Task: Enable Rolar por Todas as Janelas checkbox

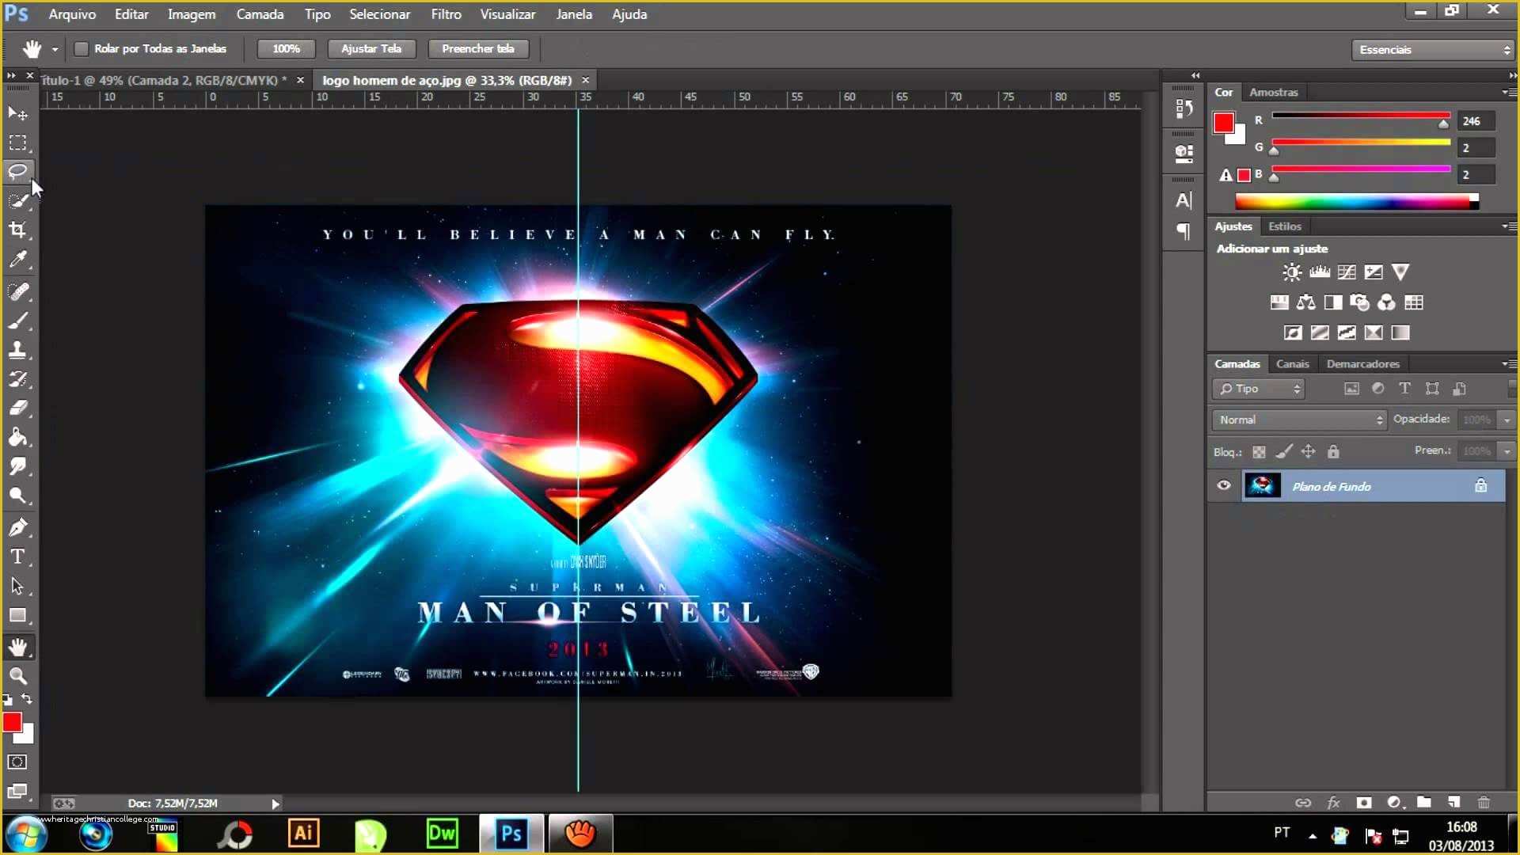Action: [81, 49]
